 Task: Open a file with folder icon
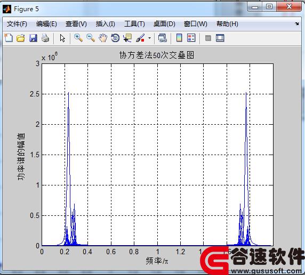click(x=21, y=38)
